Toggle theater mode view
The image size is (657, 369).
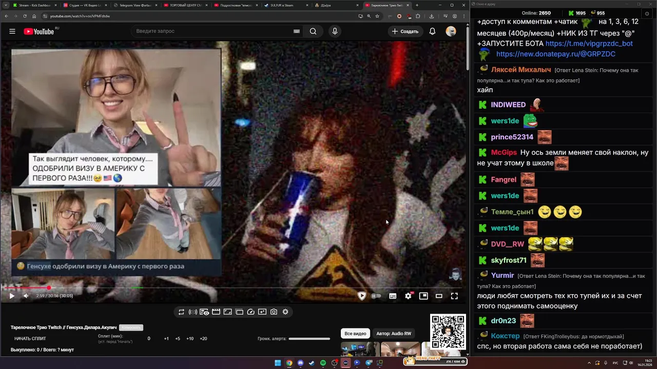(439, 296)
